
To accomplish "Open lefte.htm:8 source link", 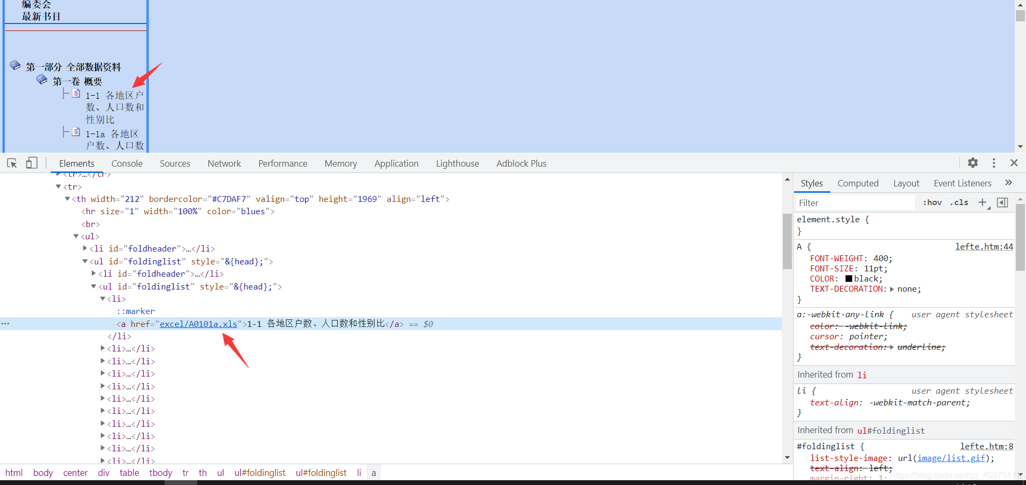I will 986,446.
